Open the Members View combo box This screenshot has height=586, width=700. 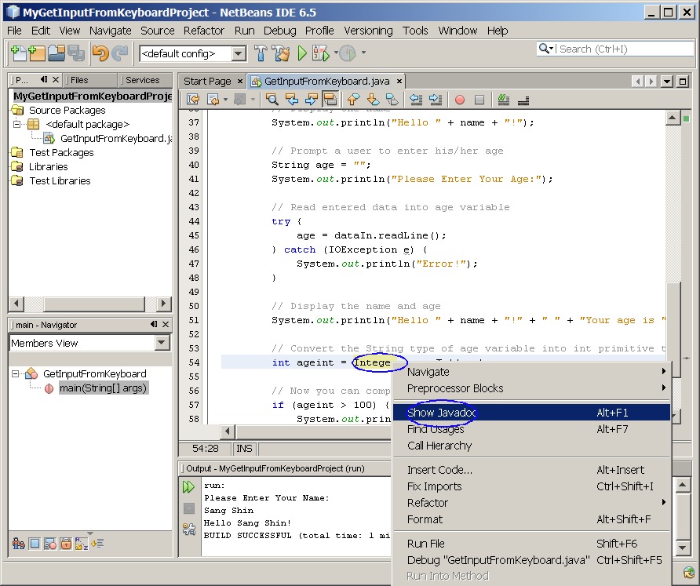162,343
